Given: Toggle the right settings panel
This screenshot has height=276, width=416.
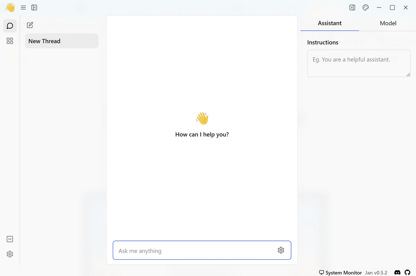Looking at the screenshot, I should click(x=352, y=8).
